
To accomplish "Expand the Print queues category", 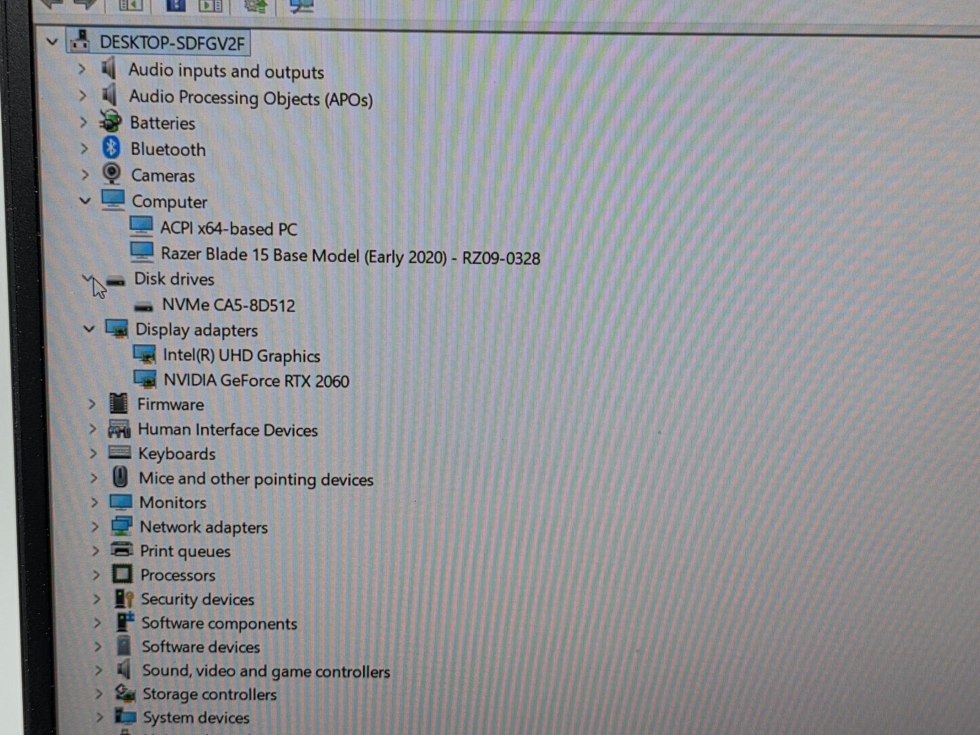I will click(96, 550).
